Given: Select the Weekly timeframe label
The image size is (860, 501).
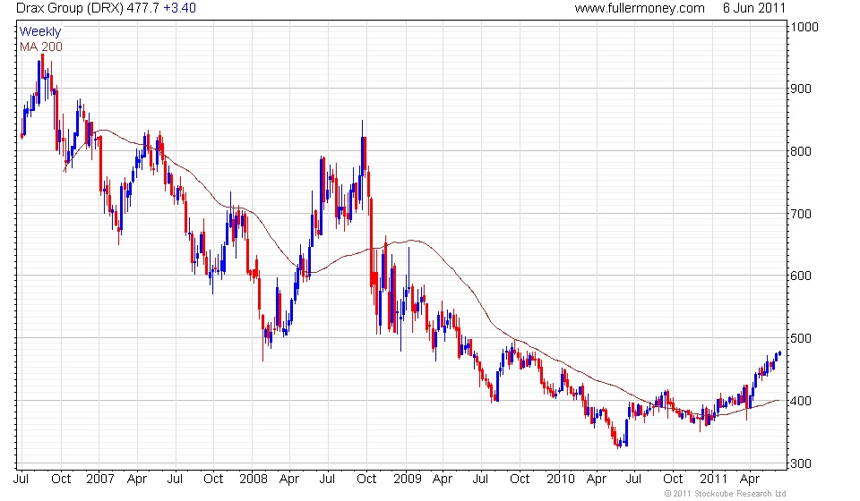Looking at the screenshot, I should click(40, 31).
